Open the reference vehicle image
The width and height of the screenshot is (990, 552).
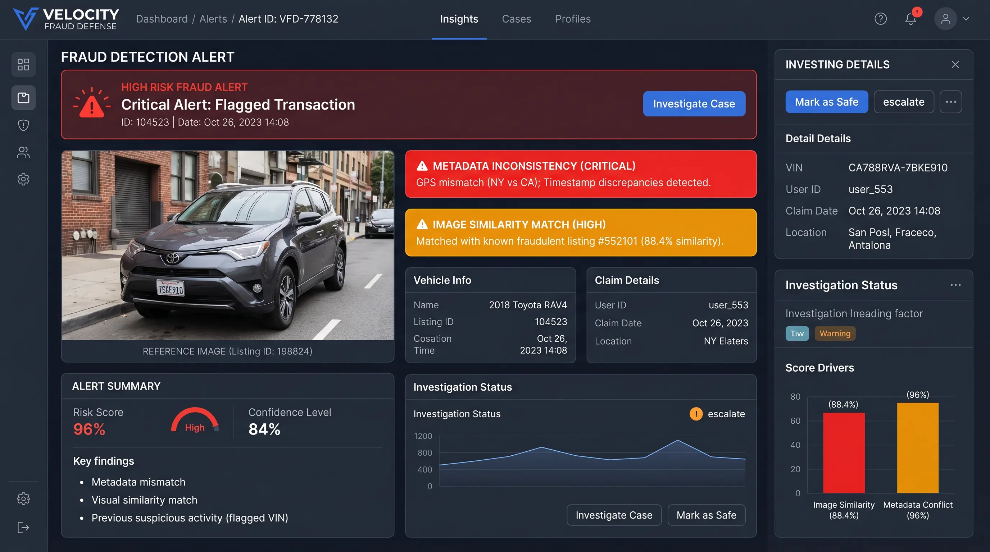pyautogui.click(x=227, y=245)
